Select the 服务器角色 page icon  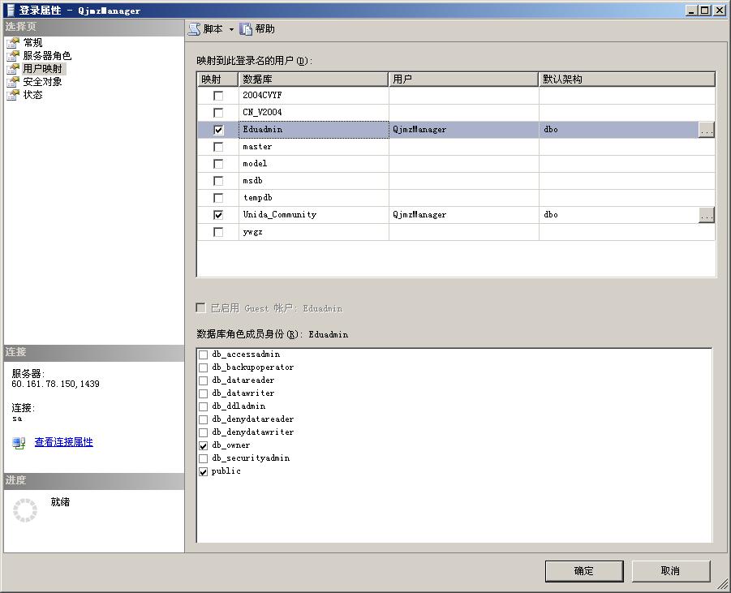pyautogui.click(x=13, y=56)
